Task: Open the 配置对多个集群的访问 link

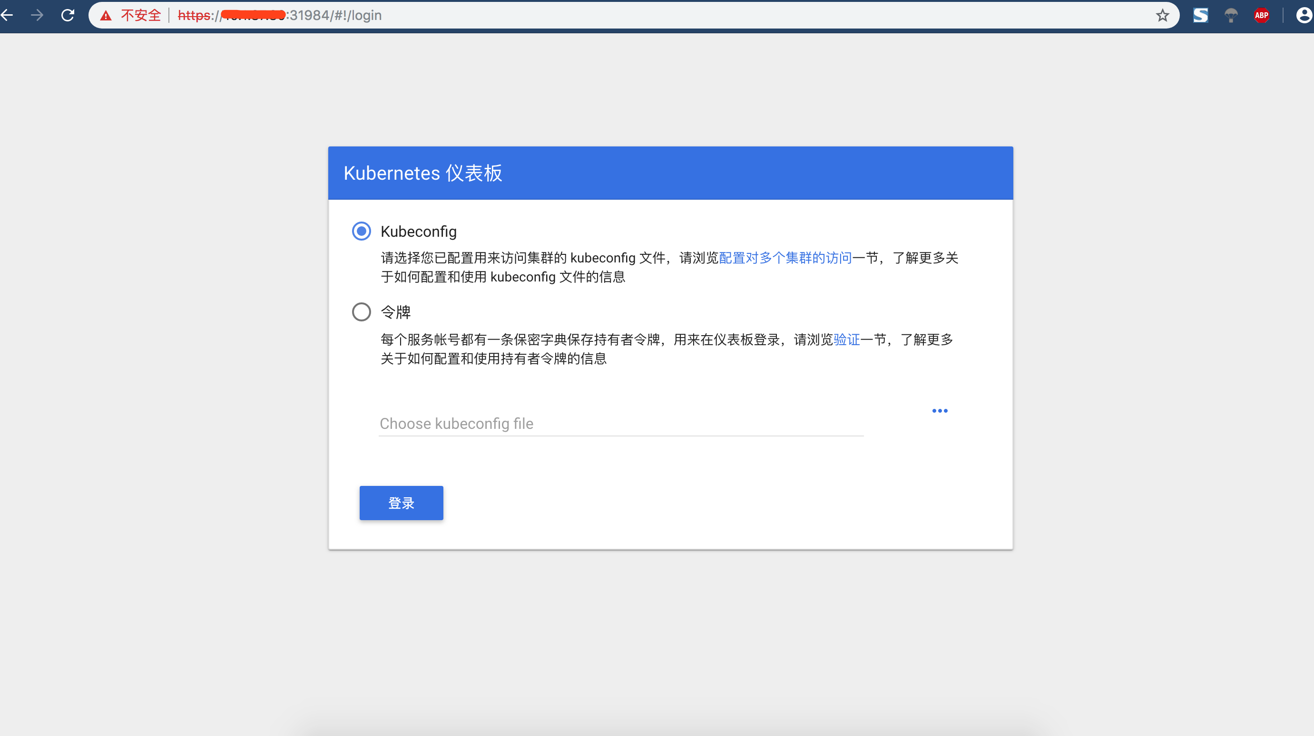Action: (785, 258)
